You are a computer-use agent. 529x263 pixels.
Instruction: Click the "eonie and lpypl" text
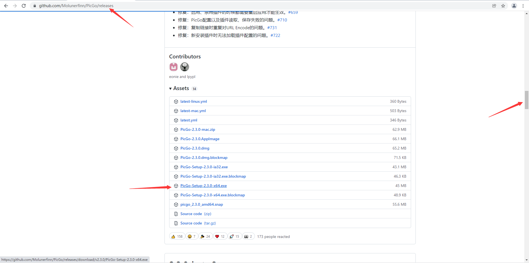coord(182,77)
